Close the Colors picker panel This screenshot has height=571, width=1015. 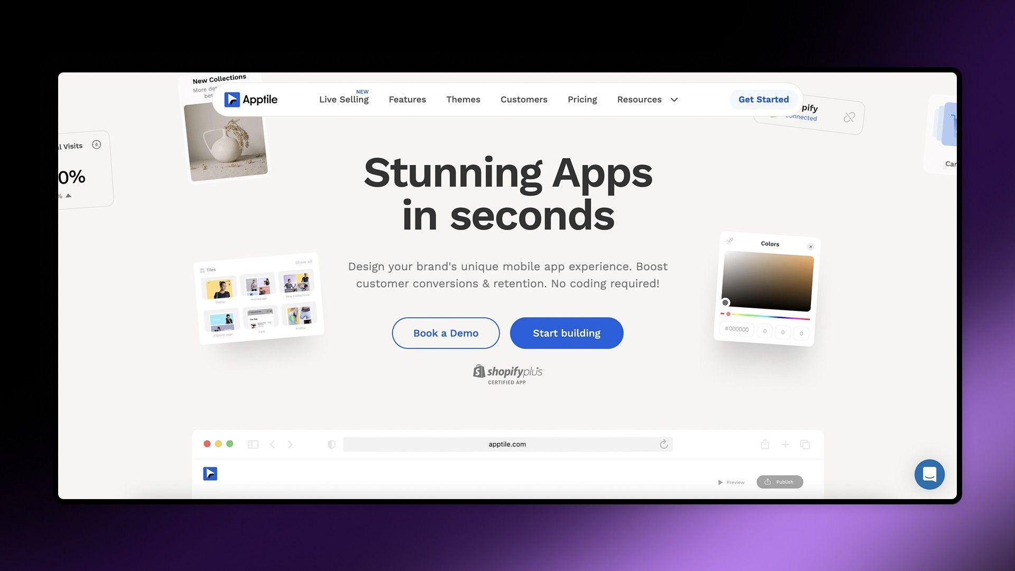tap(810, 247)
